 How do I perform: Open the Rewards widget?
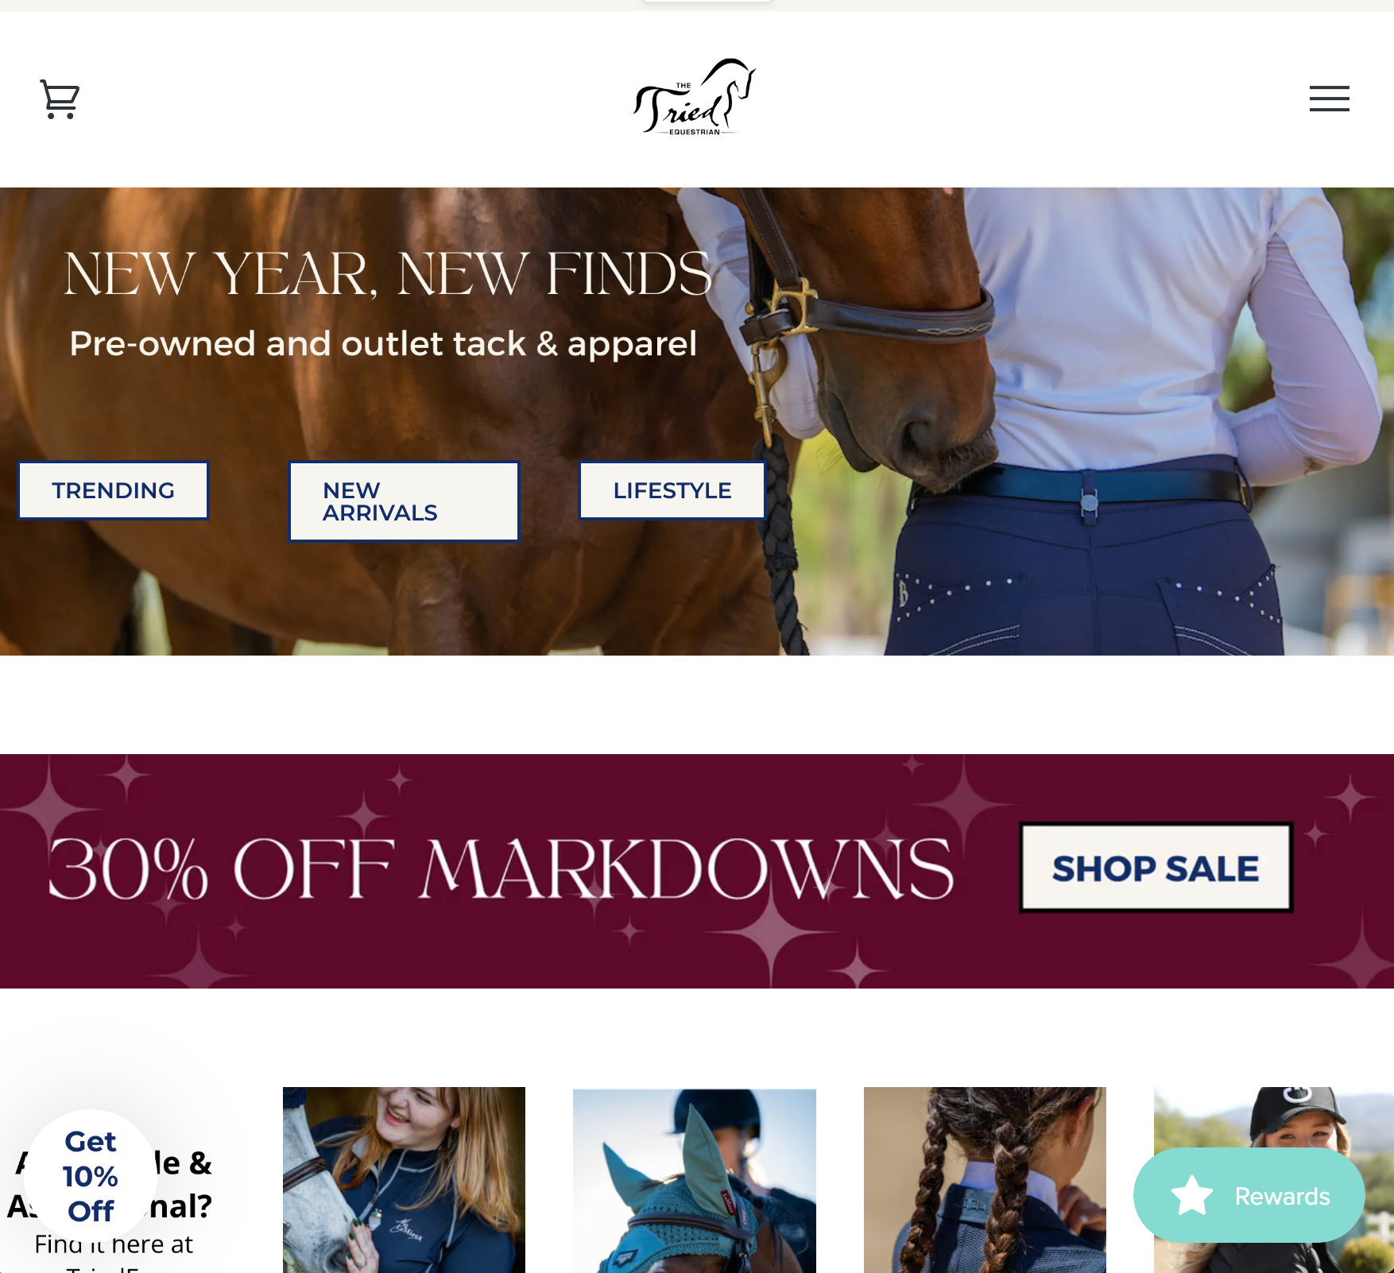point(1249,1195)
